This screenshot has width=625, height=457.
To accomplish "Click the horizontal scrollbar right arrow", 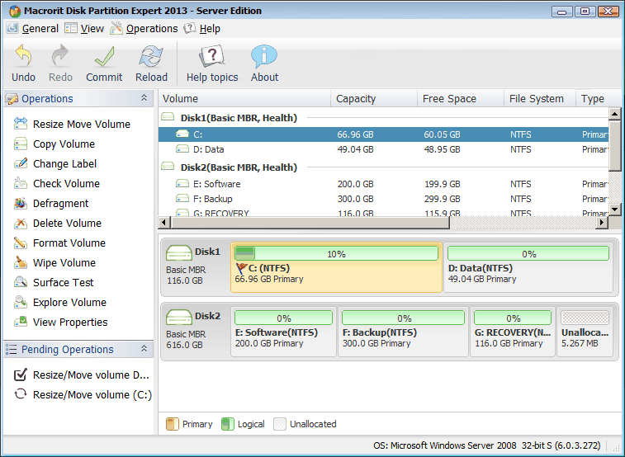I will 602,223.
